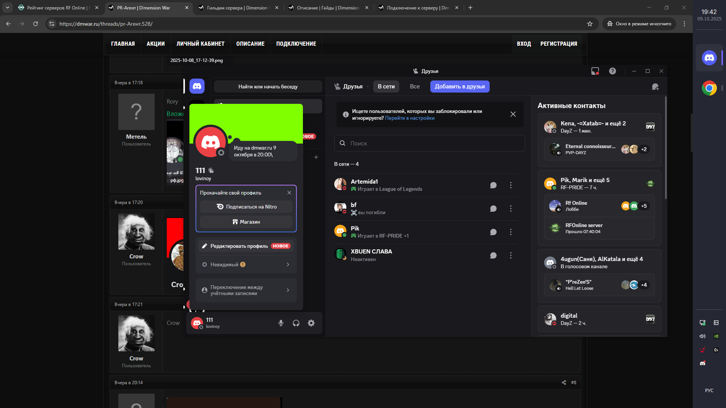Expand 'Переключение между учётными записями'
The image size is (726, 408).
tap(246, 290)
